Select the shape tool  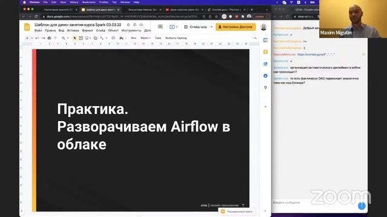96,38
